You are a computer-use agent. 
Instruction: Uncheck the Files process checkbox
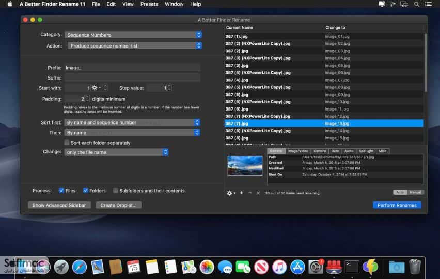pyautogui.click(x=61, y=190)
